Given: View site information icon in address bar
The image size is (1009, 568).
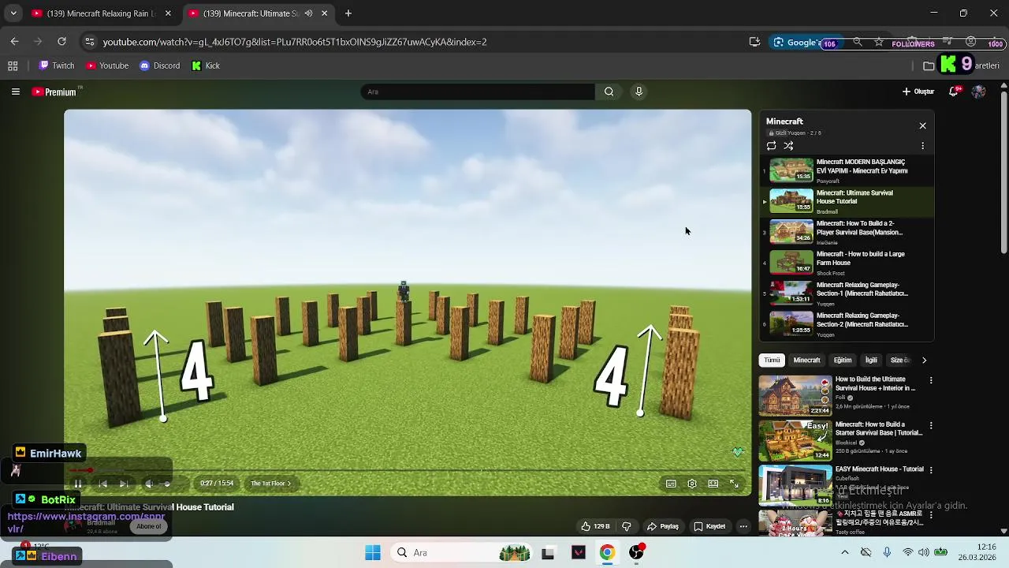Looking at the screenshot, I should point(89,42).
